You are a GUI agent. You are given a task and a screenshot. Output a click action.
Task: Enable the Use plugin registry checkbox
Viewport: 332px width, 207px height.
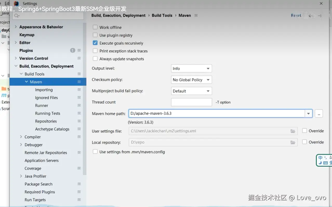(95, 35)
